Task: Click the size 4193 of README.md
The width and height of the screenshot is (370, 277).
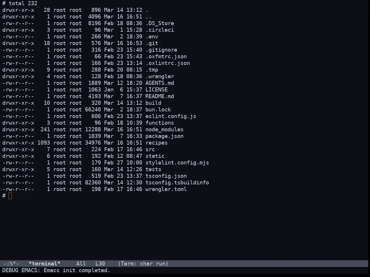Action: 95,96
